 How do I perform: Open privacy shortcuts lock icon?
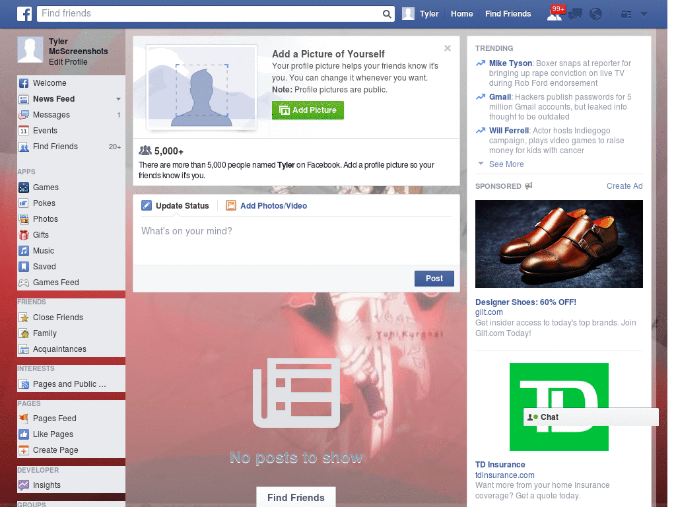point(626,15)
